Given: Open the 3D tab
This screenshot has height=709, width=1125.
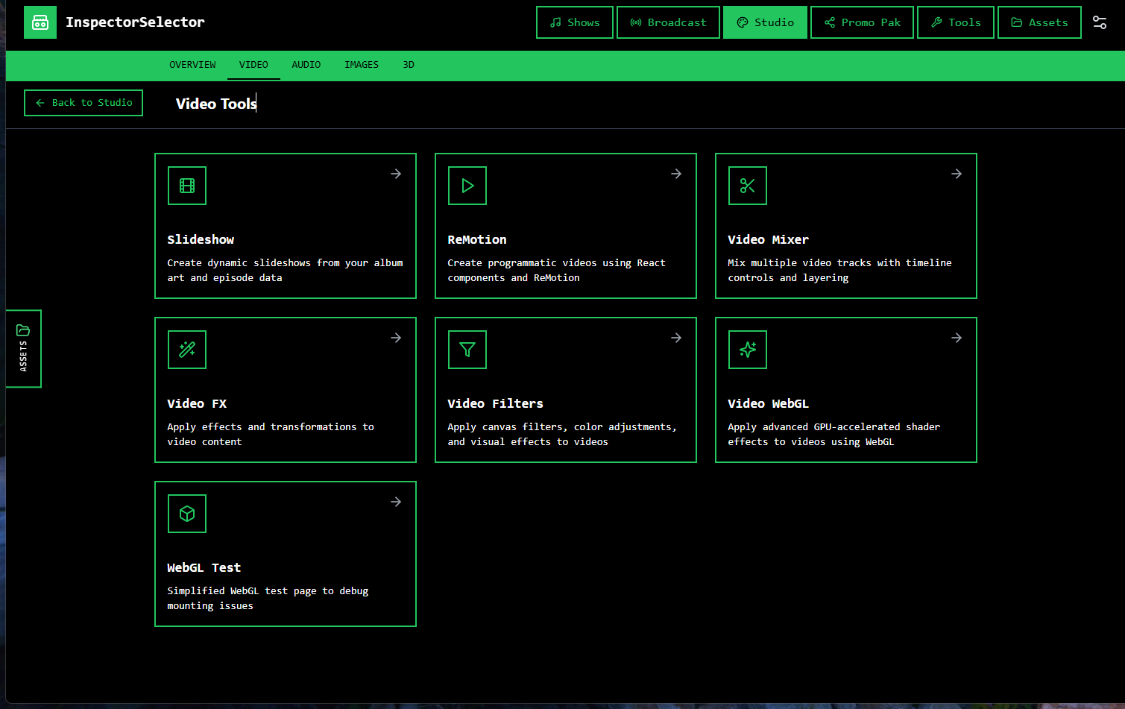Looking at the screenshot, I should click(409, 65).
